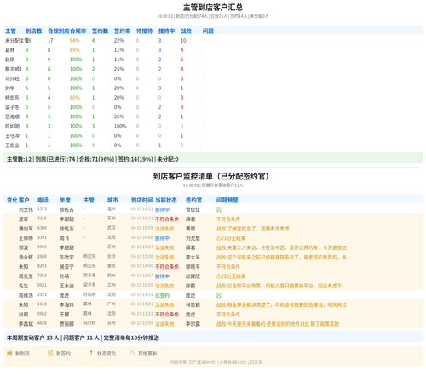Click the 22分无结果 warning
The width and height of the screenshot is (426, 381).
(231, 276)
